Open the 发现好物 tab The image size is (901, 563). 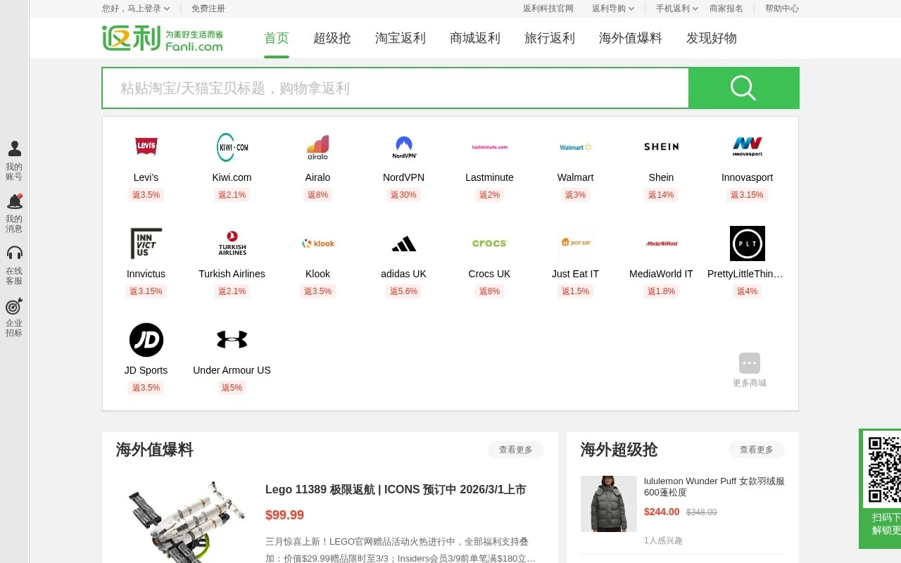click(712, 38)
